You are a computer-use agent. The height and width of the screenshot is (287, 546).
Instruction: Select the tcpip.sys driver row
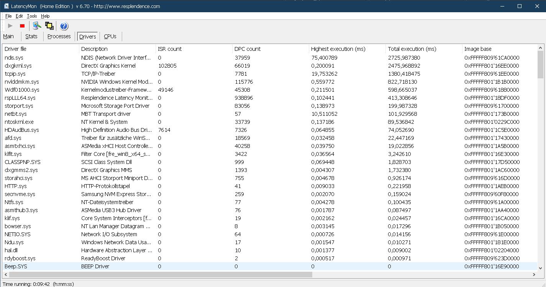270,74
